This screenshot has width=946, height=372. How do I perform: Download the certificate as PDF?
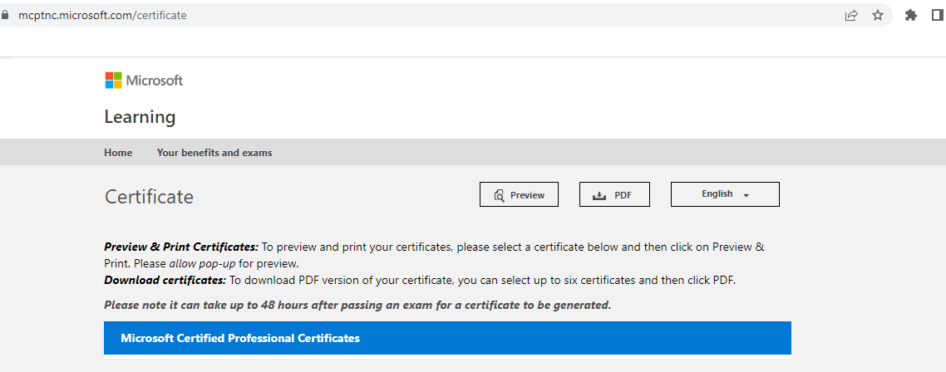click(x=614, y=195)
